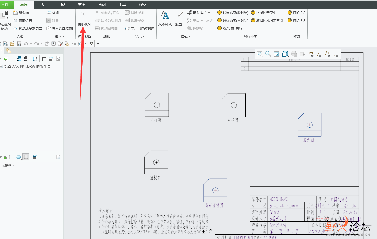
Task: Click the undo arrow icon
Action: pyautogui.click(x=26, y=44)
